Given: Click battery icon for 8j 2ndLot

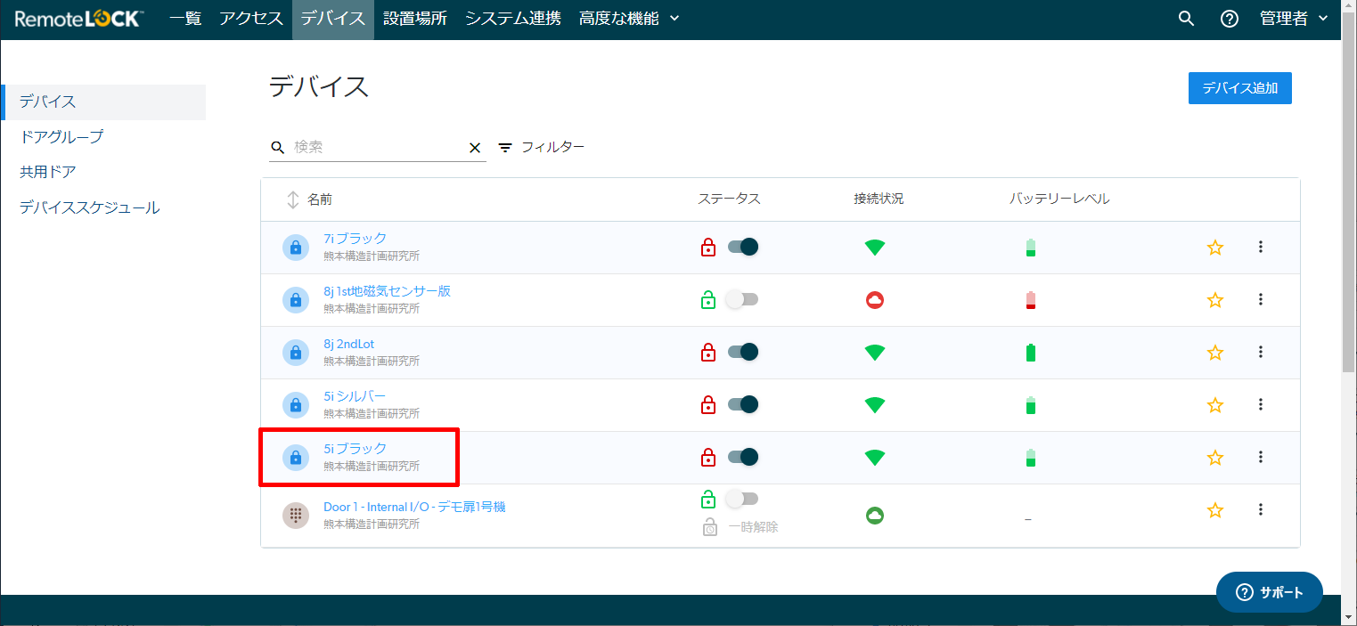Looking at the screenshot, I should (x=1031, y=353).
